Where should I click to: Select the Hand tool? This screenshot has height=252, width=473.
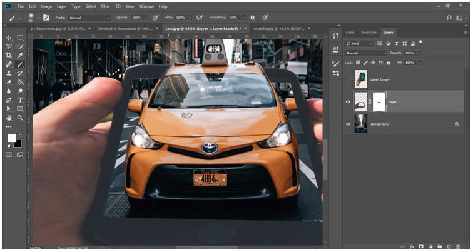click(9, 118)
